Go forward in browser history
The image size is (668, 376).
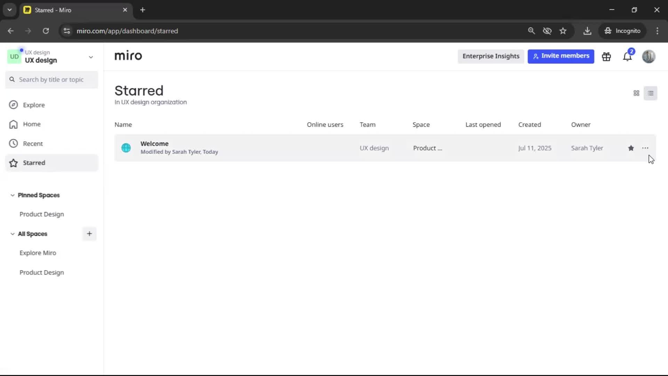click(x=28, y=31)
